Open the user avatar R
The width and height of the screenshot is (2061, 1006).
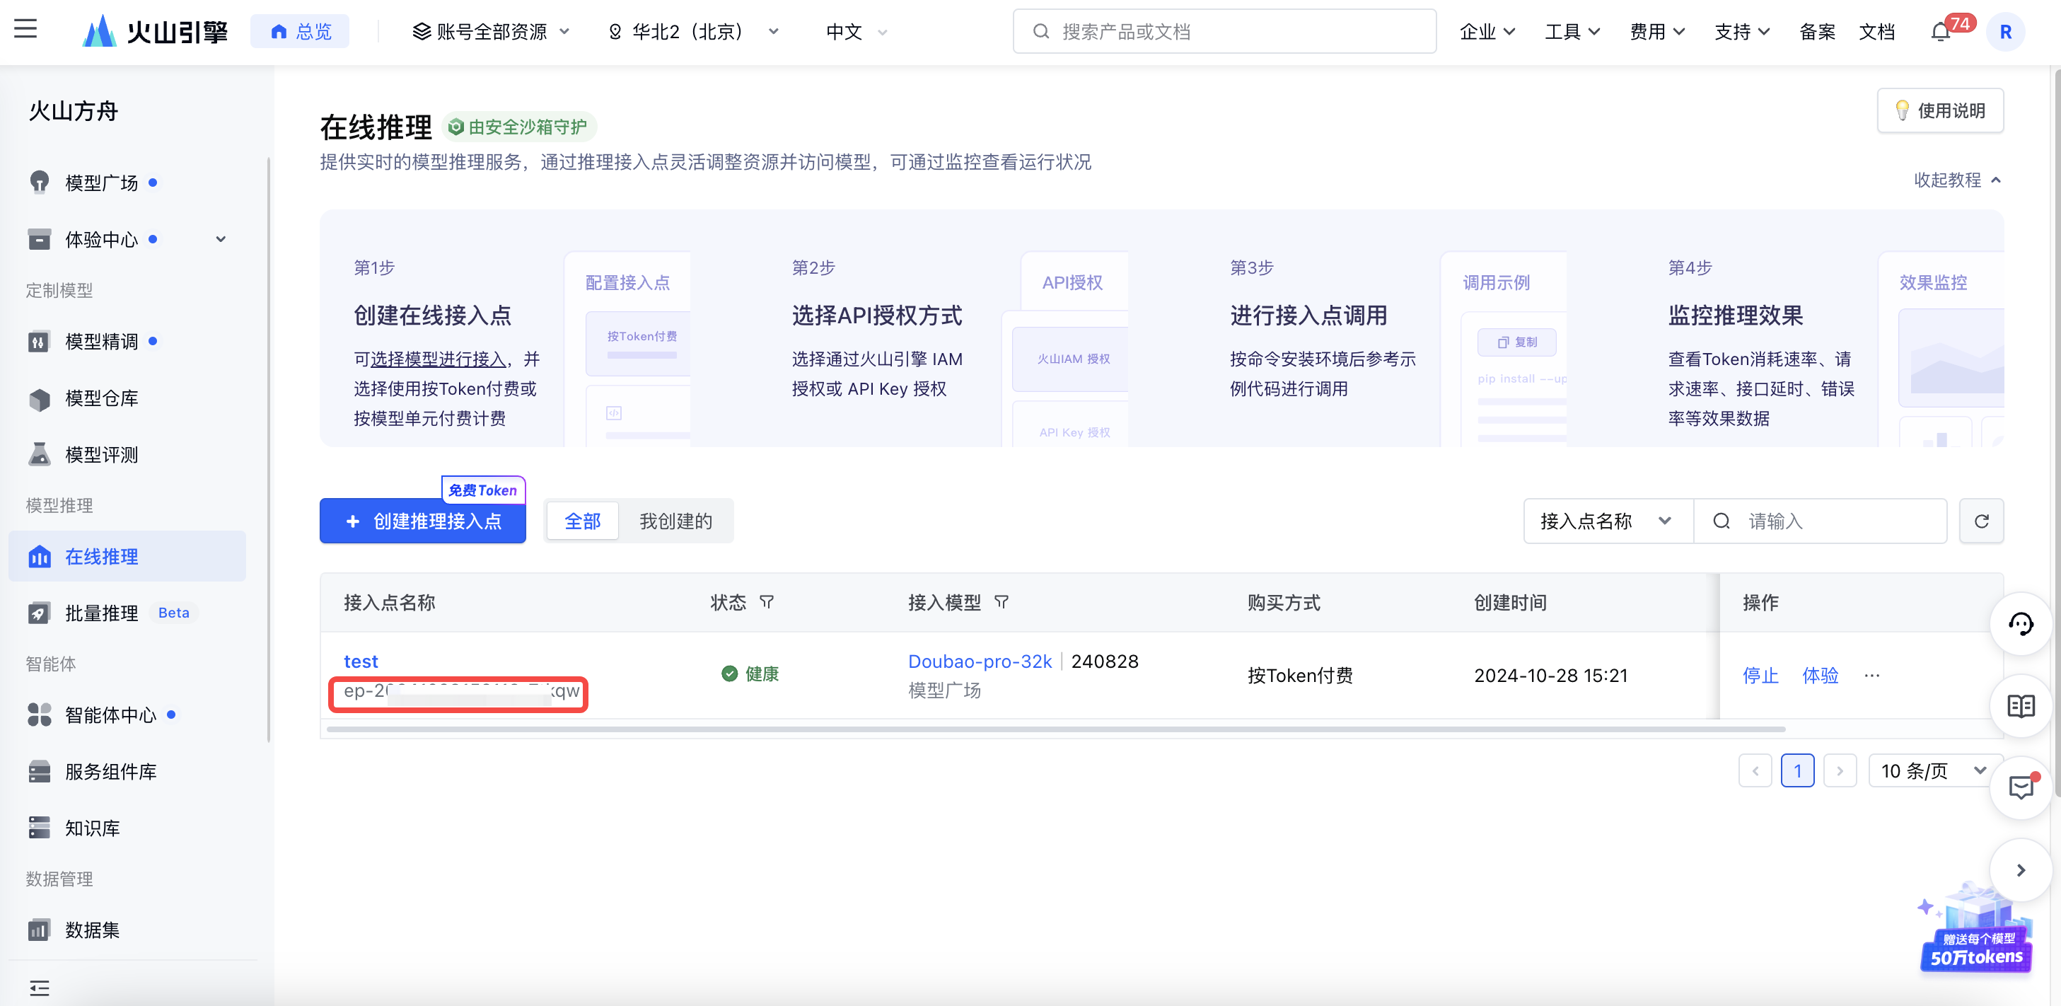click(2005, 32)
